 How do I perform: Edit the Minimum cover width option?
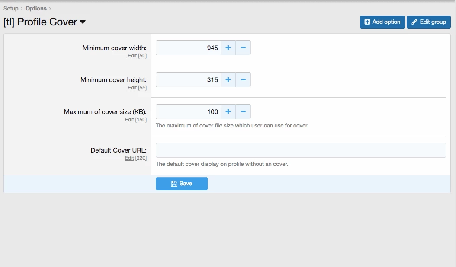132,55
